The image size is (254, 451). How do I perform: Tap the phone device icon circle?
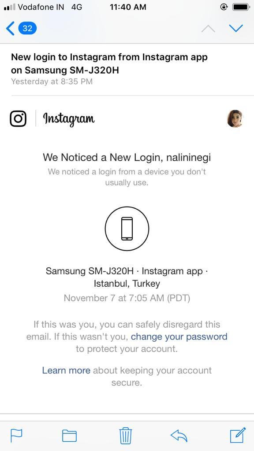(127, 229)
